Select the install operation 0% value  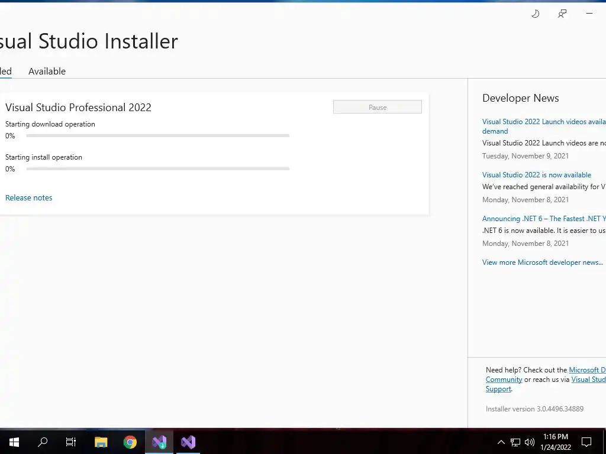(10, 169)
